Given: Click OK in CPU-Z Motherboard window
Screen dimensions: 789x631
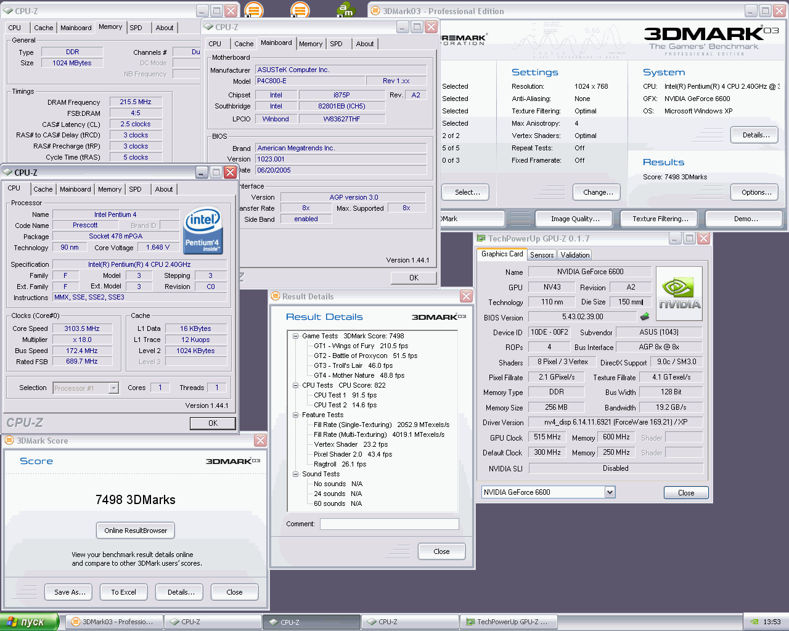Looking at the screenshot, I should tap(414, 278).
